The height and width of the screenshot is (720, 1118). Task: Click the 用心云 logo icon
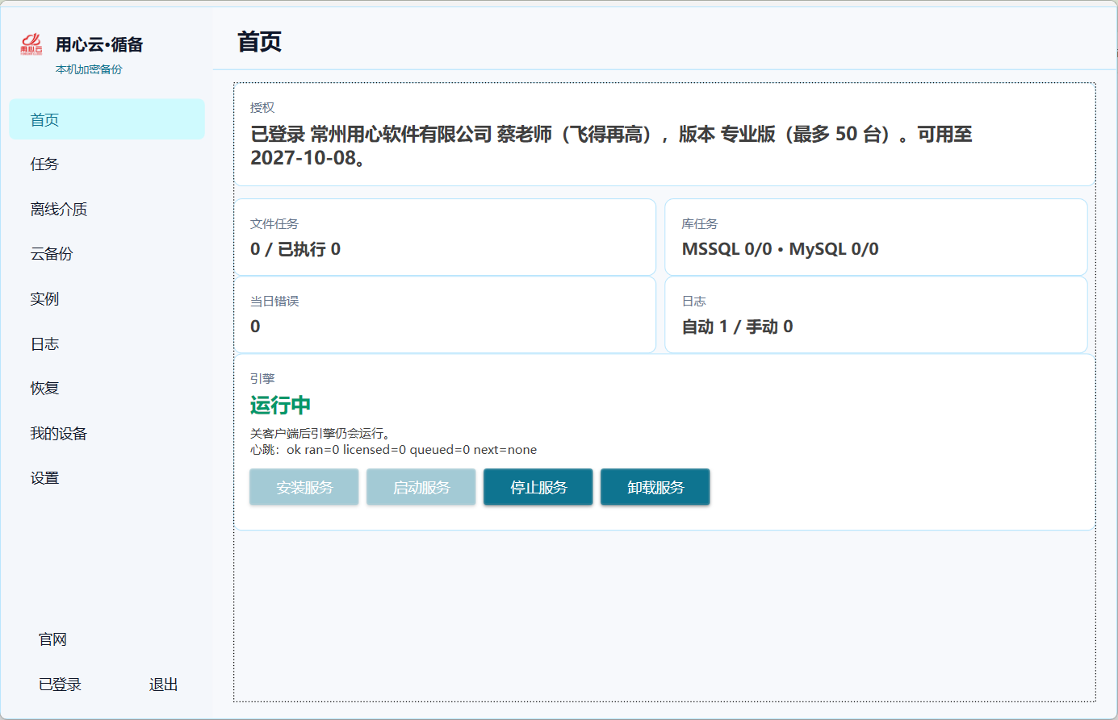(x=31, y=44)
